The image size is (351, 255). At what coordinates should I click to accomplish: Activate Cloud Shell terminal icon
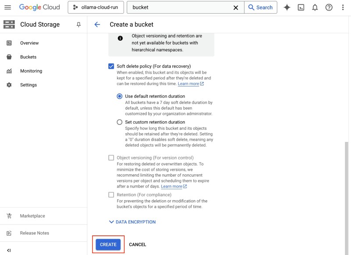click(301, 7)
